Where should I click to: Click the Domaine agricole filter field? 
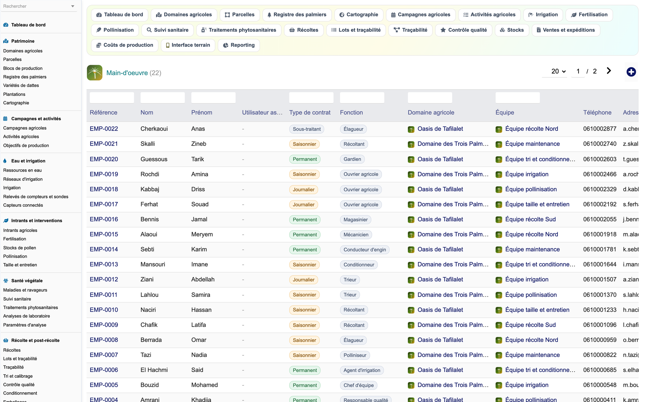[430, 97]
